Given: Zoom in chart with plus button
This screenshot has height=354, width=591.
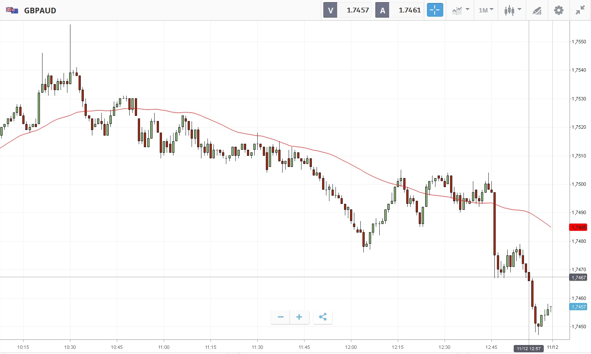Looking at the screenshot, I should pos(299,317).
